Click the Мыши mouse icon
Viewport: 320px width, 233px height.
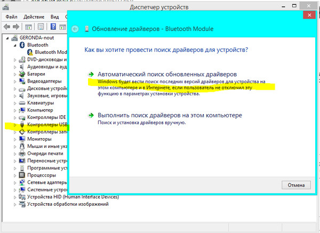pos(22,146)
